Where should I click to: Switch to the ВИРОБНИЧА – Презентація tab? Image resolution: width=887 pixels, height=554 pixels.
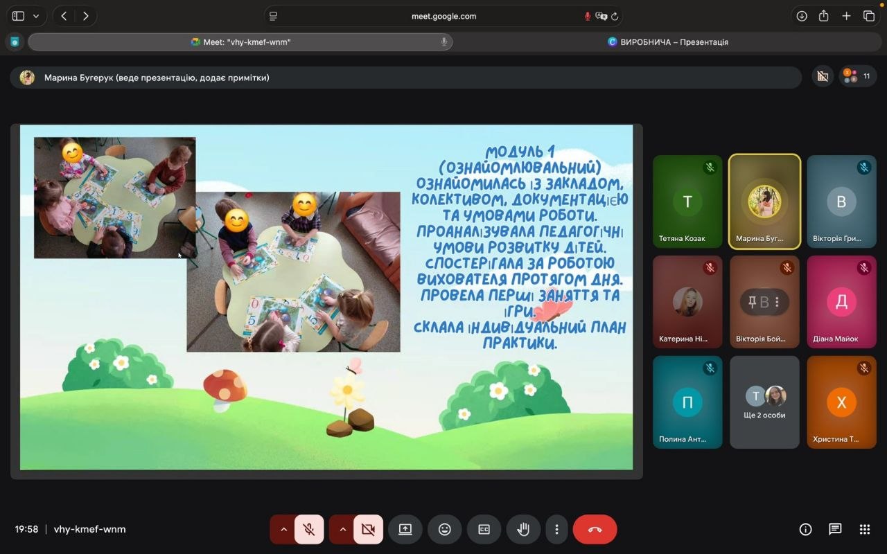668,42
